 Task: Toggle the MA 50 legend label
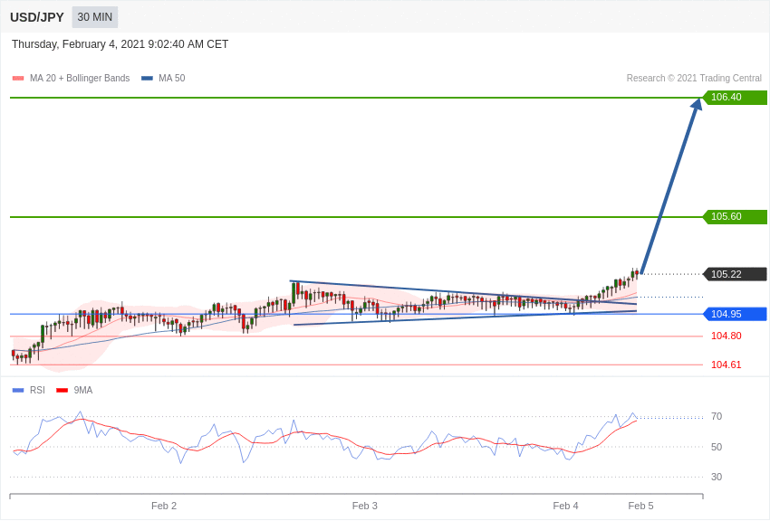tap(172, 79)
